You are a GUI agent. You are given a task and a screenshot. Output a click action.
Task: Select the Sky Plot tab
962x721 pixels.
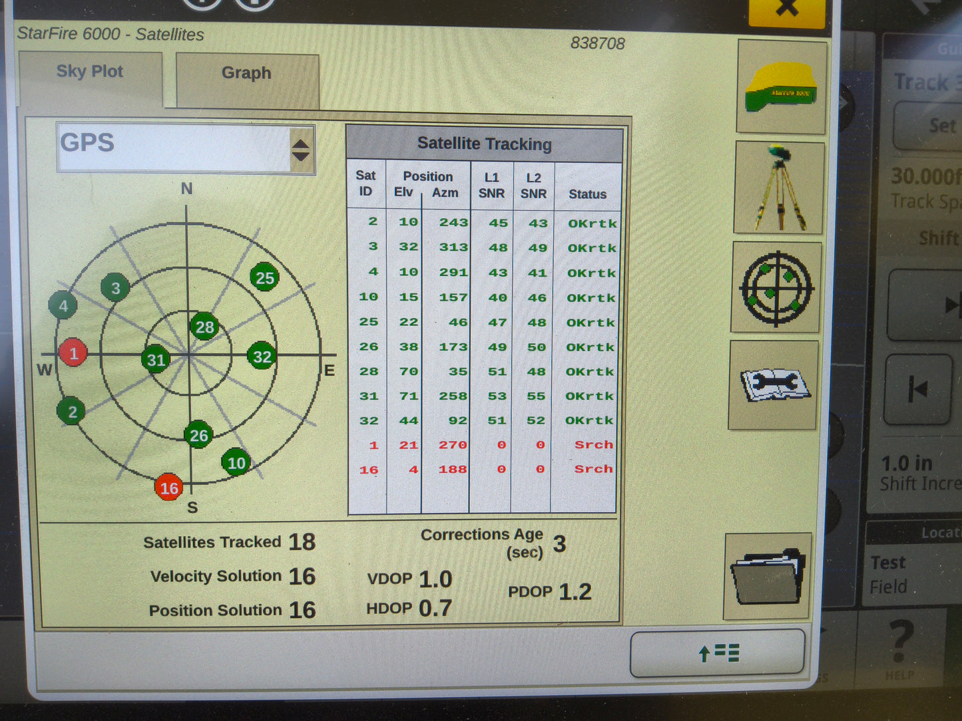pos(91,71)
